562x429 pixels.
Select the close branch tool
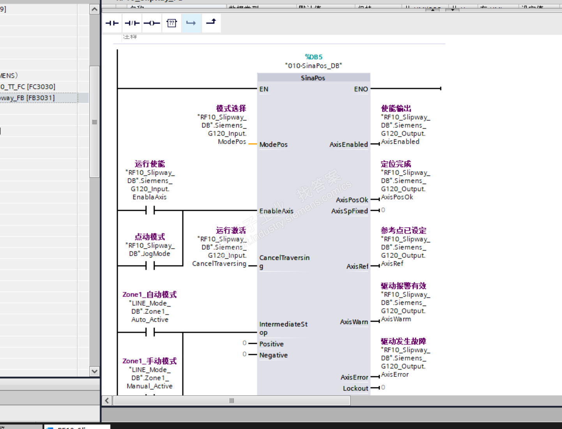tap(211, 23)
